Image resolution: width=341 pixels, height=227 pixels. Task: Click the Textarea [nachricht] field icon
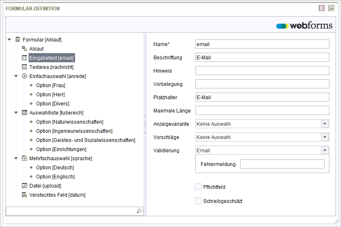[x=24, y=67]
